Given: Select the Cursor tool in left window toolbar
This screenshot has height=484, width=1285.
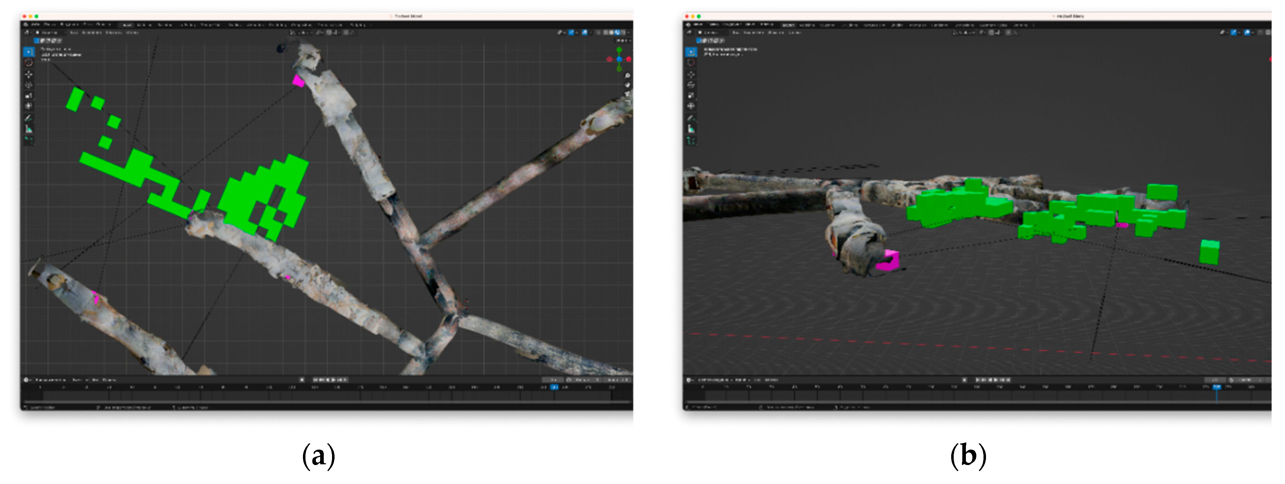Looking at the screenshot, I should 29,63.
